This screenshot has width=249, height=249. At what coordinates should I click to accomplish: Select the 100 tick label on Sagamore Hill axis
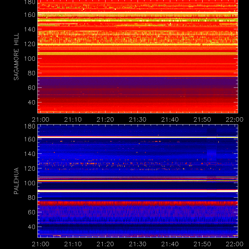[30, 59]
